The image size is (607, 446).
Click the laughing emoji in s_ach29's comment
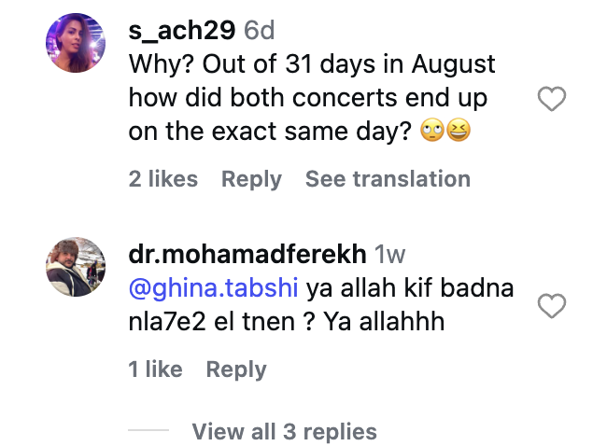(459, 132)
